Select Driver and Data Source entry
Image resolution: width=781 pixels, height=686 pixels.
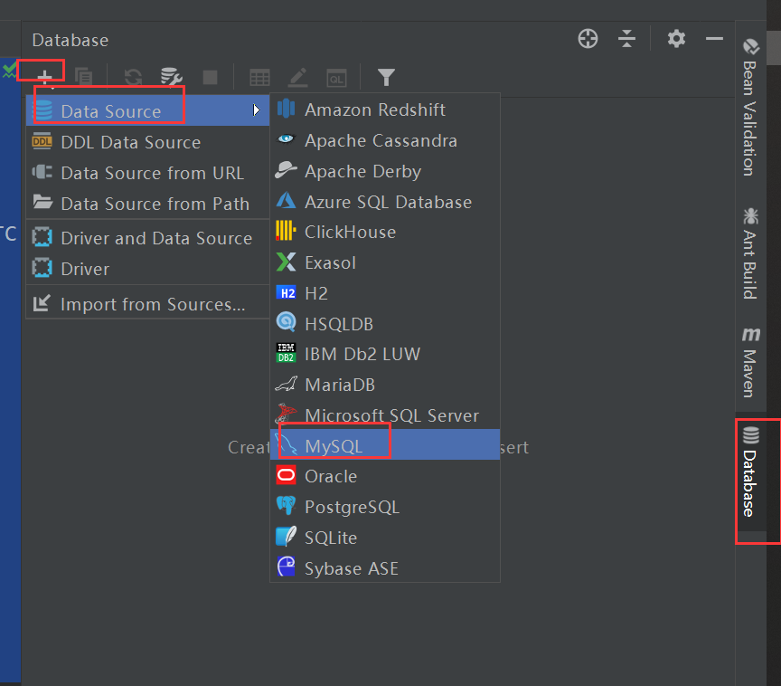pyautogui.click(x=147, y=238)
